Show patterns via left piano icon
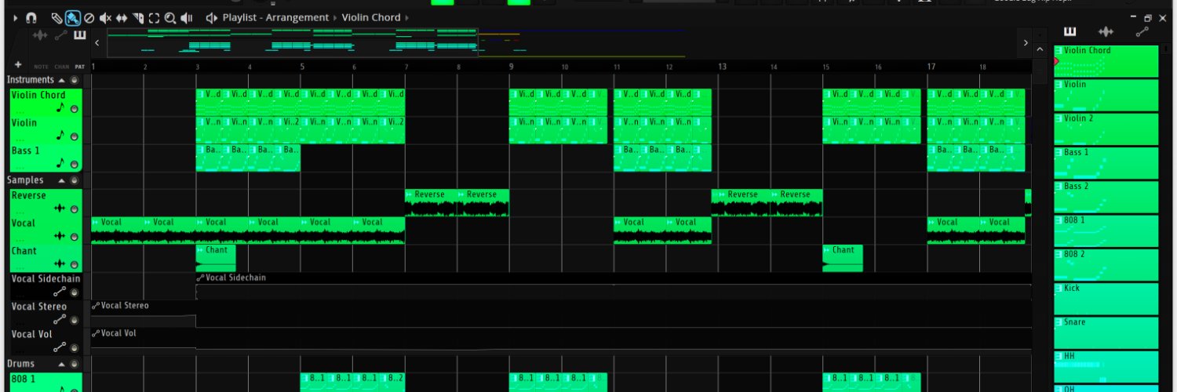 [x=79, y=35]
